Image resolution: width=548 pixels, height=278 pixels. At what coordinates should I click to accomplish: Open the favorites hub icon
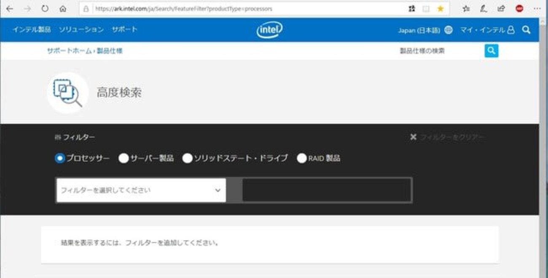point(466,8)
